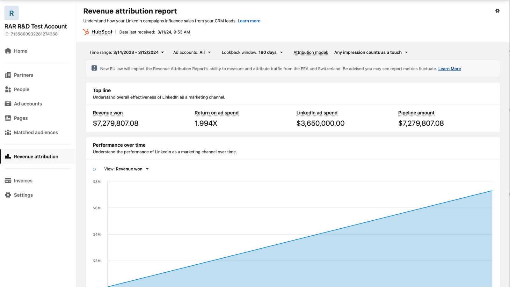Click the People icon in sidebar

tap(8, 90)
